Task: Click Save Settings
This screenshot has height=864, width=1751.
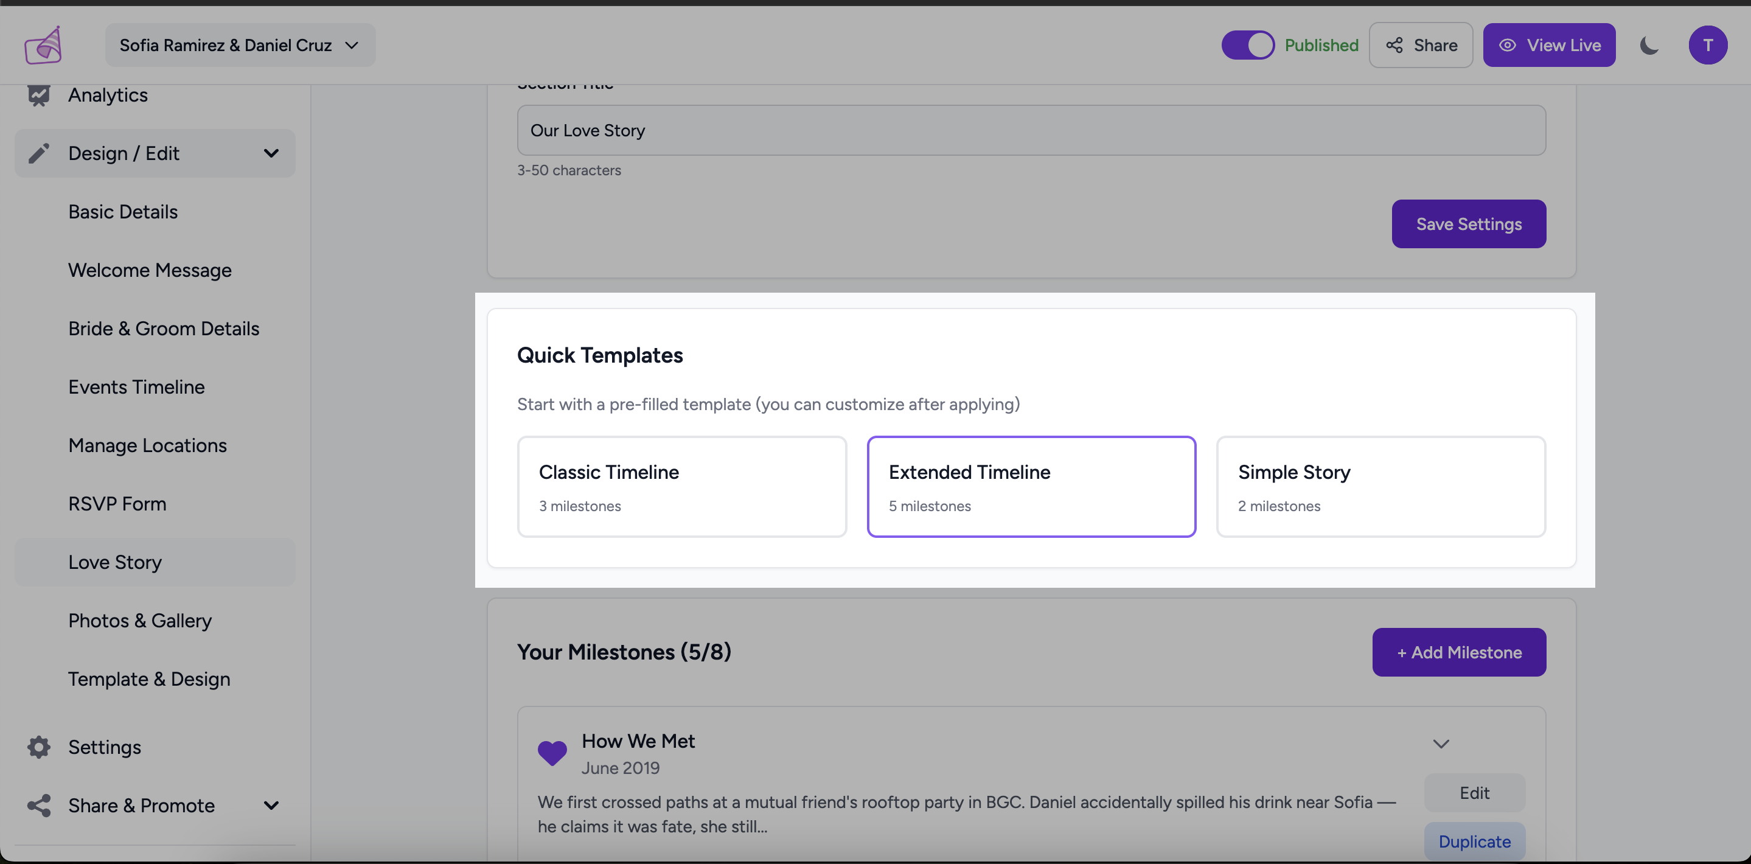Action: click(x=1469, y=224)
